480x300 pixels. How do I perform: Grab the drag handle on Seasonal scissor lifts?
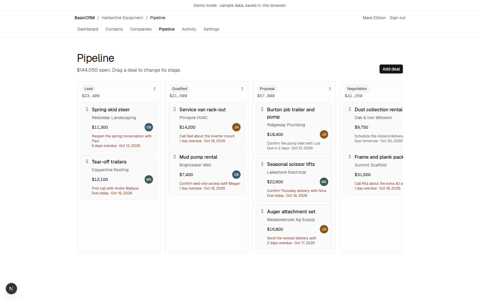tap(262, 164)
